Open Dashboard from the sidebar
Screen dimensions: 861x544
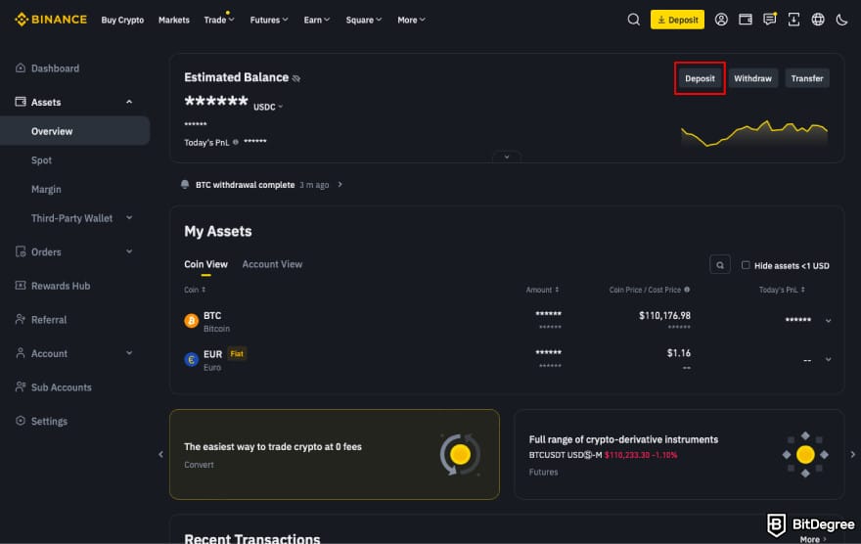[x=55, y=68]
